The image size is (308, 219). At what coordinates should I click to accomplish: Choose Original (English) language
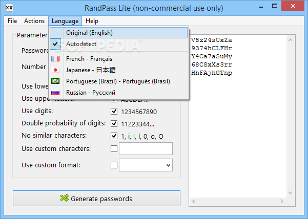119,33
